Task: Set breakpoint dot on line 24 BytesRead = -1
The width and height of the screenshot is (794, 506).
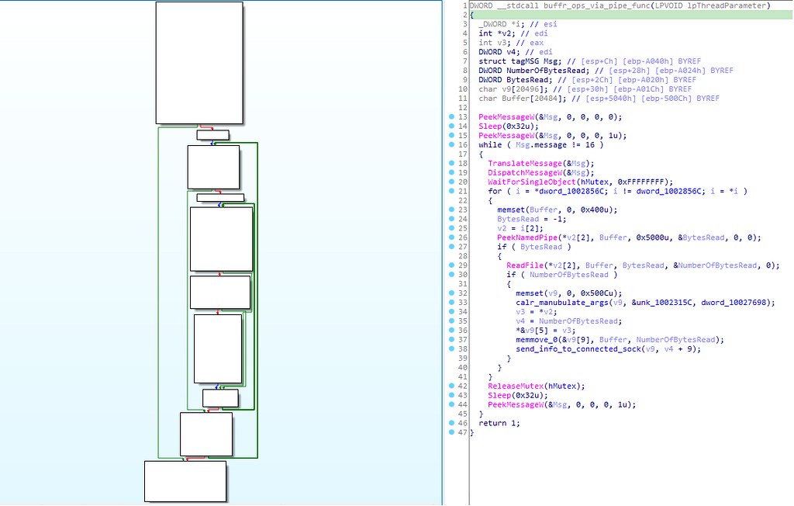Action: 452,219
